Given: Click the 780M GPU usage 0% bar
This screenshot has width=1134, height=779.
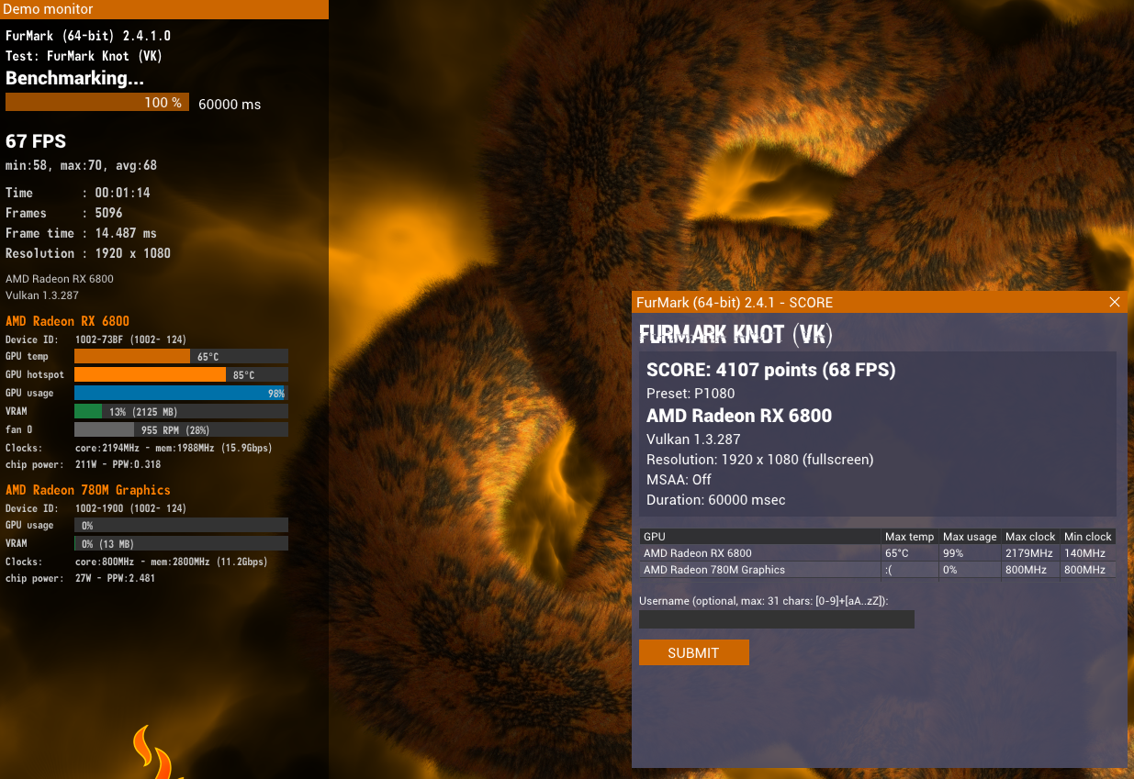Looking at the screenshot, I should [181, 525].
